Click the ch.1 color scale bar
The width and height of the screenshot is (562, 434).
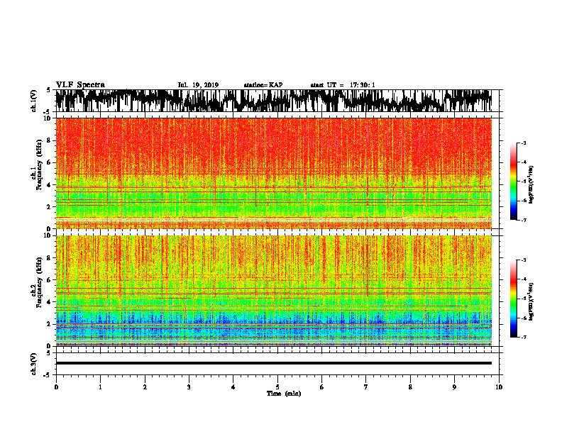(513, 182)
